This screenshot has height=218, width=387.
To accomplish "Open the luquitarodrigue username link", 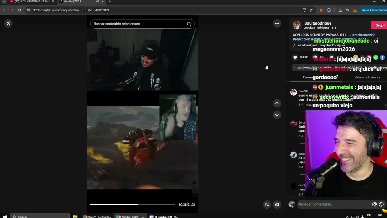I will 317,23.
